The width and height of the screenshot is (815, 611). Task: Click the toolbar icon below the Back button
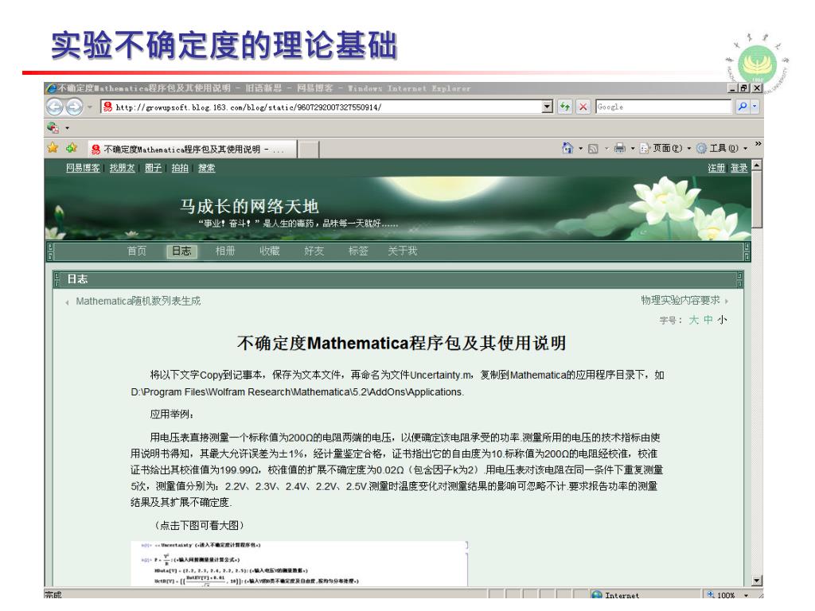click(53, 127)
